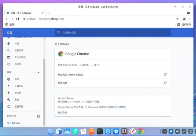The image size is (196, 136).
Task: Click the volume speaker tray icon
Action: (x=177, y=131)
